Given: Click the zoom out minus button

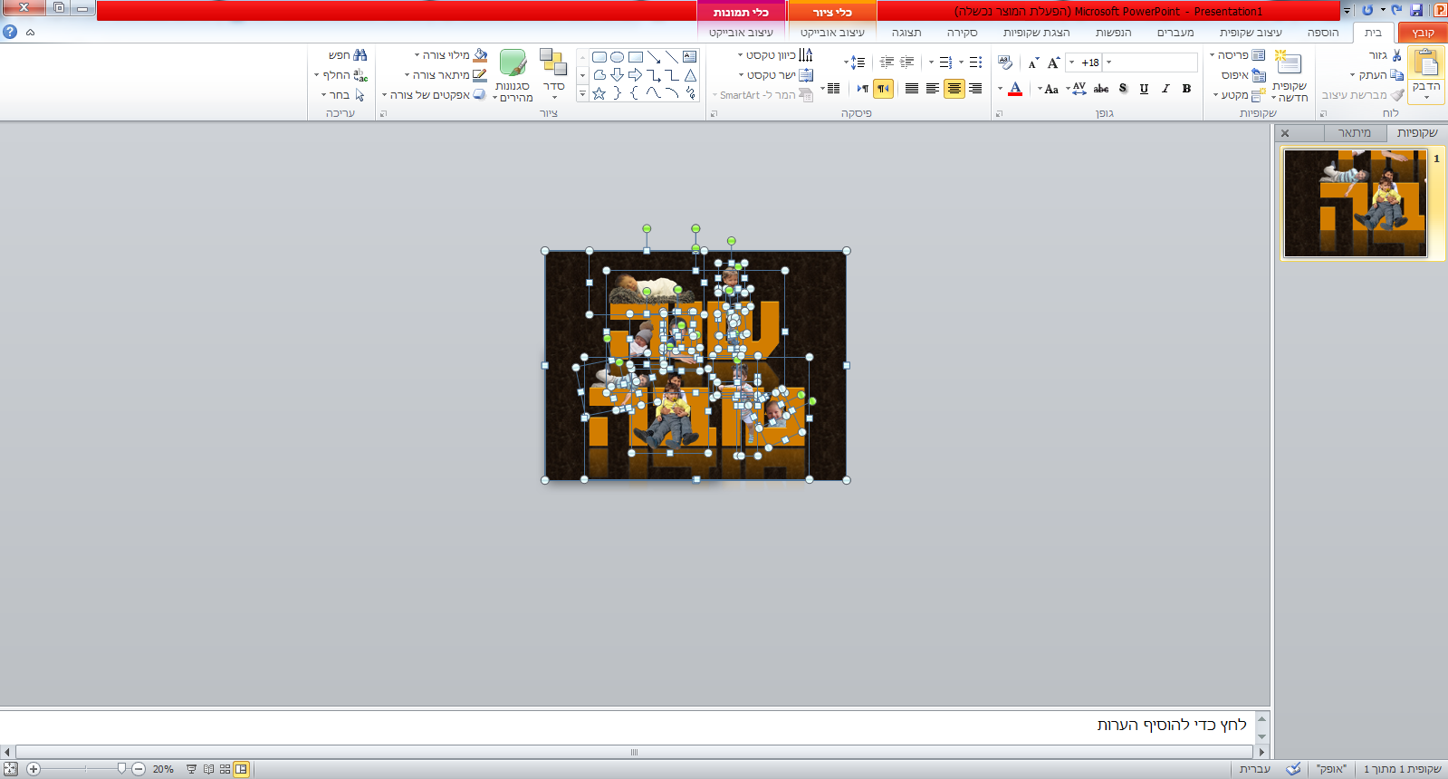Looking at the screenshot, I should (139, 769).
